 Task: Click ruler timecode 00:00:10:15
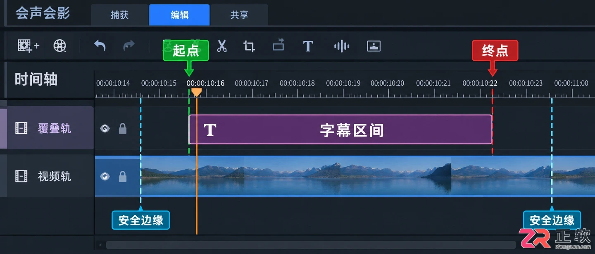click(x=159, y=83)
